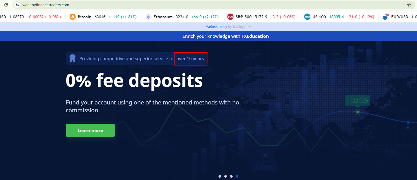Go to the second carousel slide dot
This screenshot has width=417, height=180.
click(x=226, y=176)
